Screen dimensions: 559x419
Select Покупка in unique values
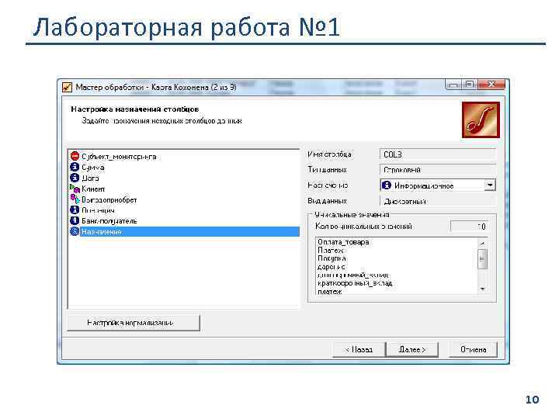(332, 258)
